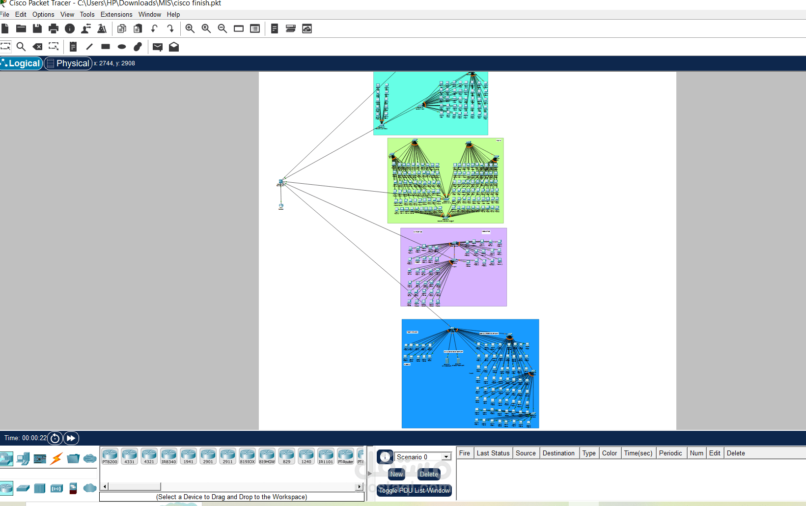Screen dimensions: 806x506
Task: Click the scenario Delete button
Action: 429,474
